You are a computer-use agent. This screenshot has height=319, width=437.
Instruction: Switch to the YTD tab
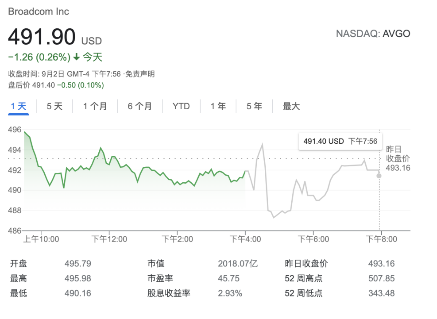click(x=181, y=106)
